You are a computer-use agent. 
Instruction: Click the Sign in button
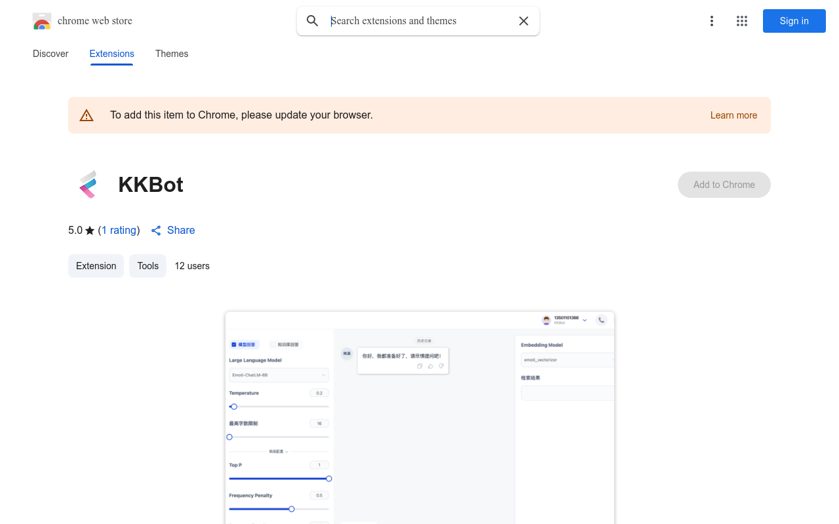794,21
